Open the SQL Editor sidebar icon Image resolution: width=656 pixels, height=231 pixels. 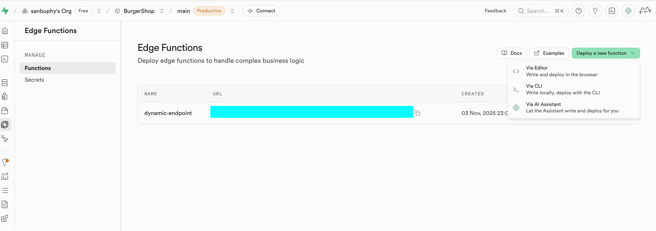point(5,59)
